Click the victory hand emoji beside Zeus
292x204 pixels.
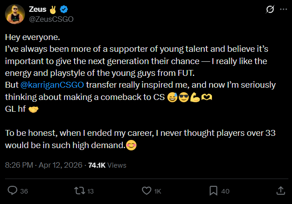point(53,10)
